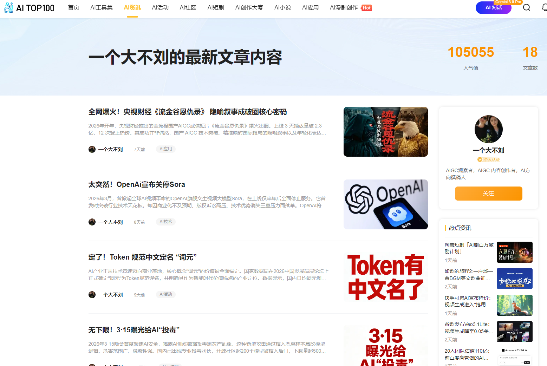
Task: Open the 流金谷恩仇录 article thumbnail
Action: pyautogui.click(x=385, y=132)
